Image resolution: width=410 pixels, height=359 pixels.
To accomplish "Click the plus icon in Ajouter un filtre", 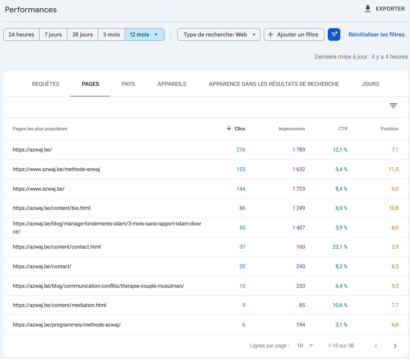I will (270, 34).
